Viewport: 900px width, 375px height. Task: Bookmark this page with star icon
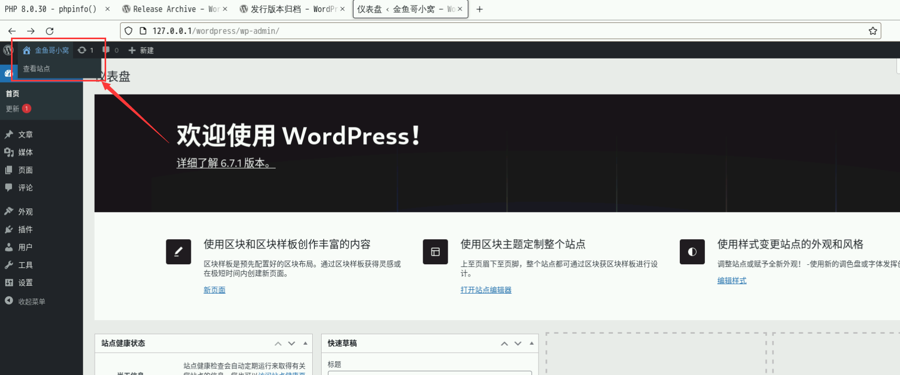click(873, 31)
